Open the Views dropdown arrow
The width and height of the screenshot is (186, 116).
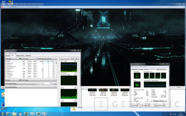pyautogui.click(x=77, y=59)
